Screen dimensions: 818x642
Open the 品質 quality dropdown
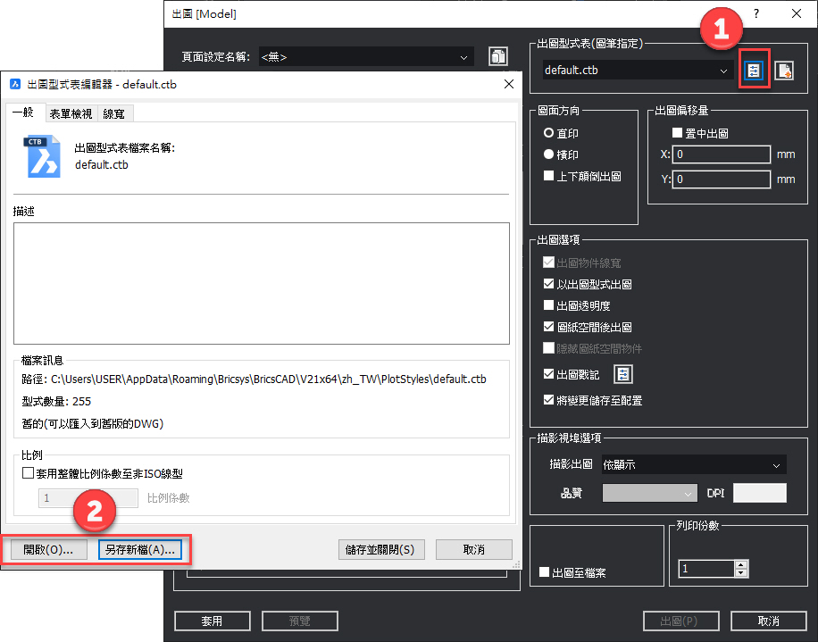(x=650, y=493)
